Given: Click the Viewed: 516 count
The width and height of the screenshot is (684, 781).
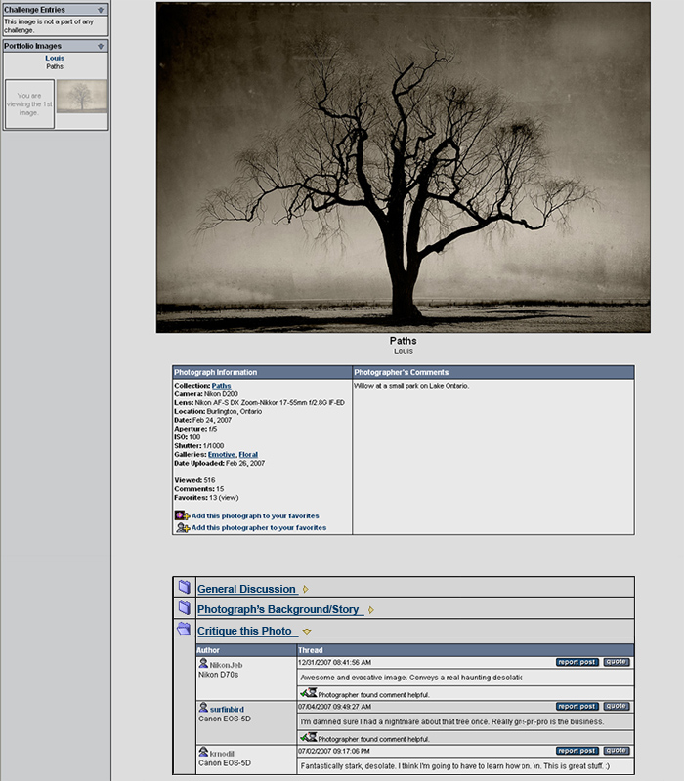Looking at the screenshot, I should pyautogui.click(x=194, y=480).
